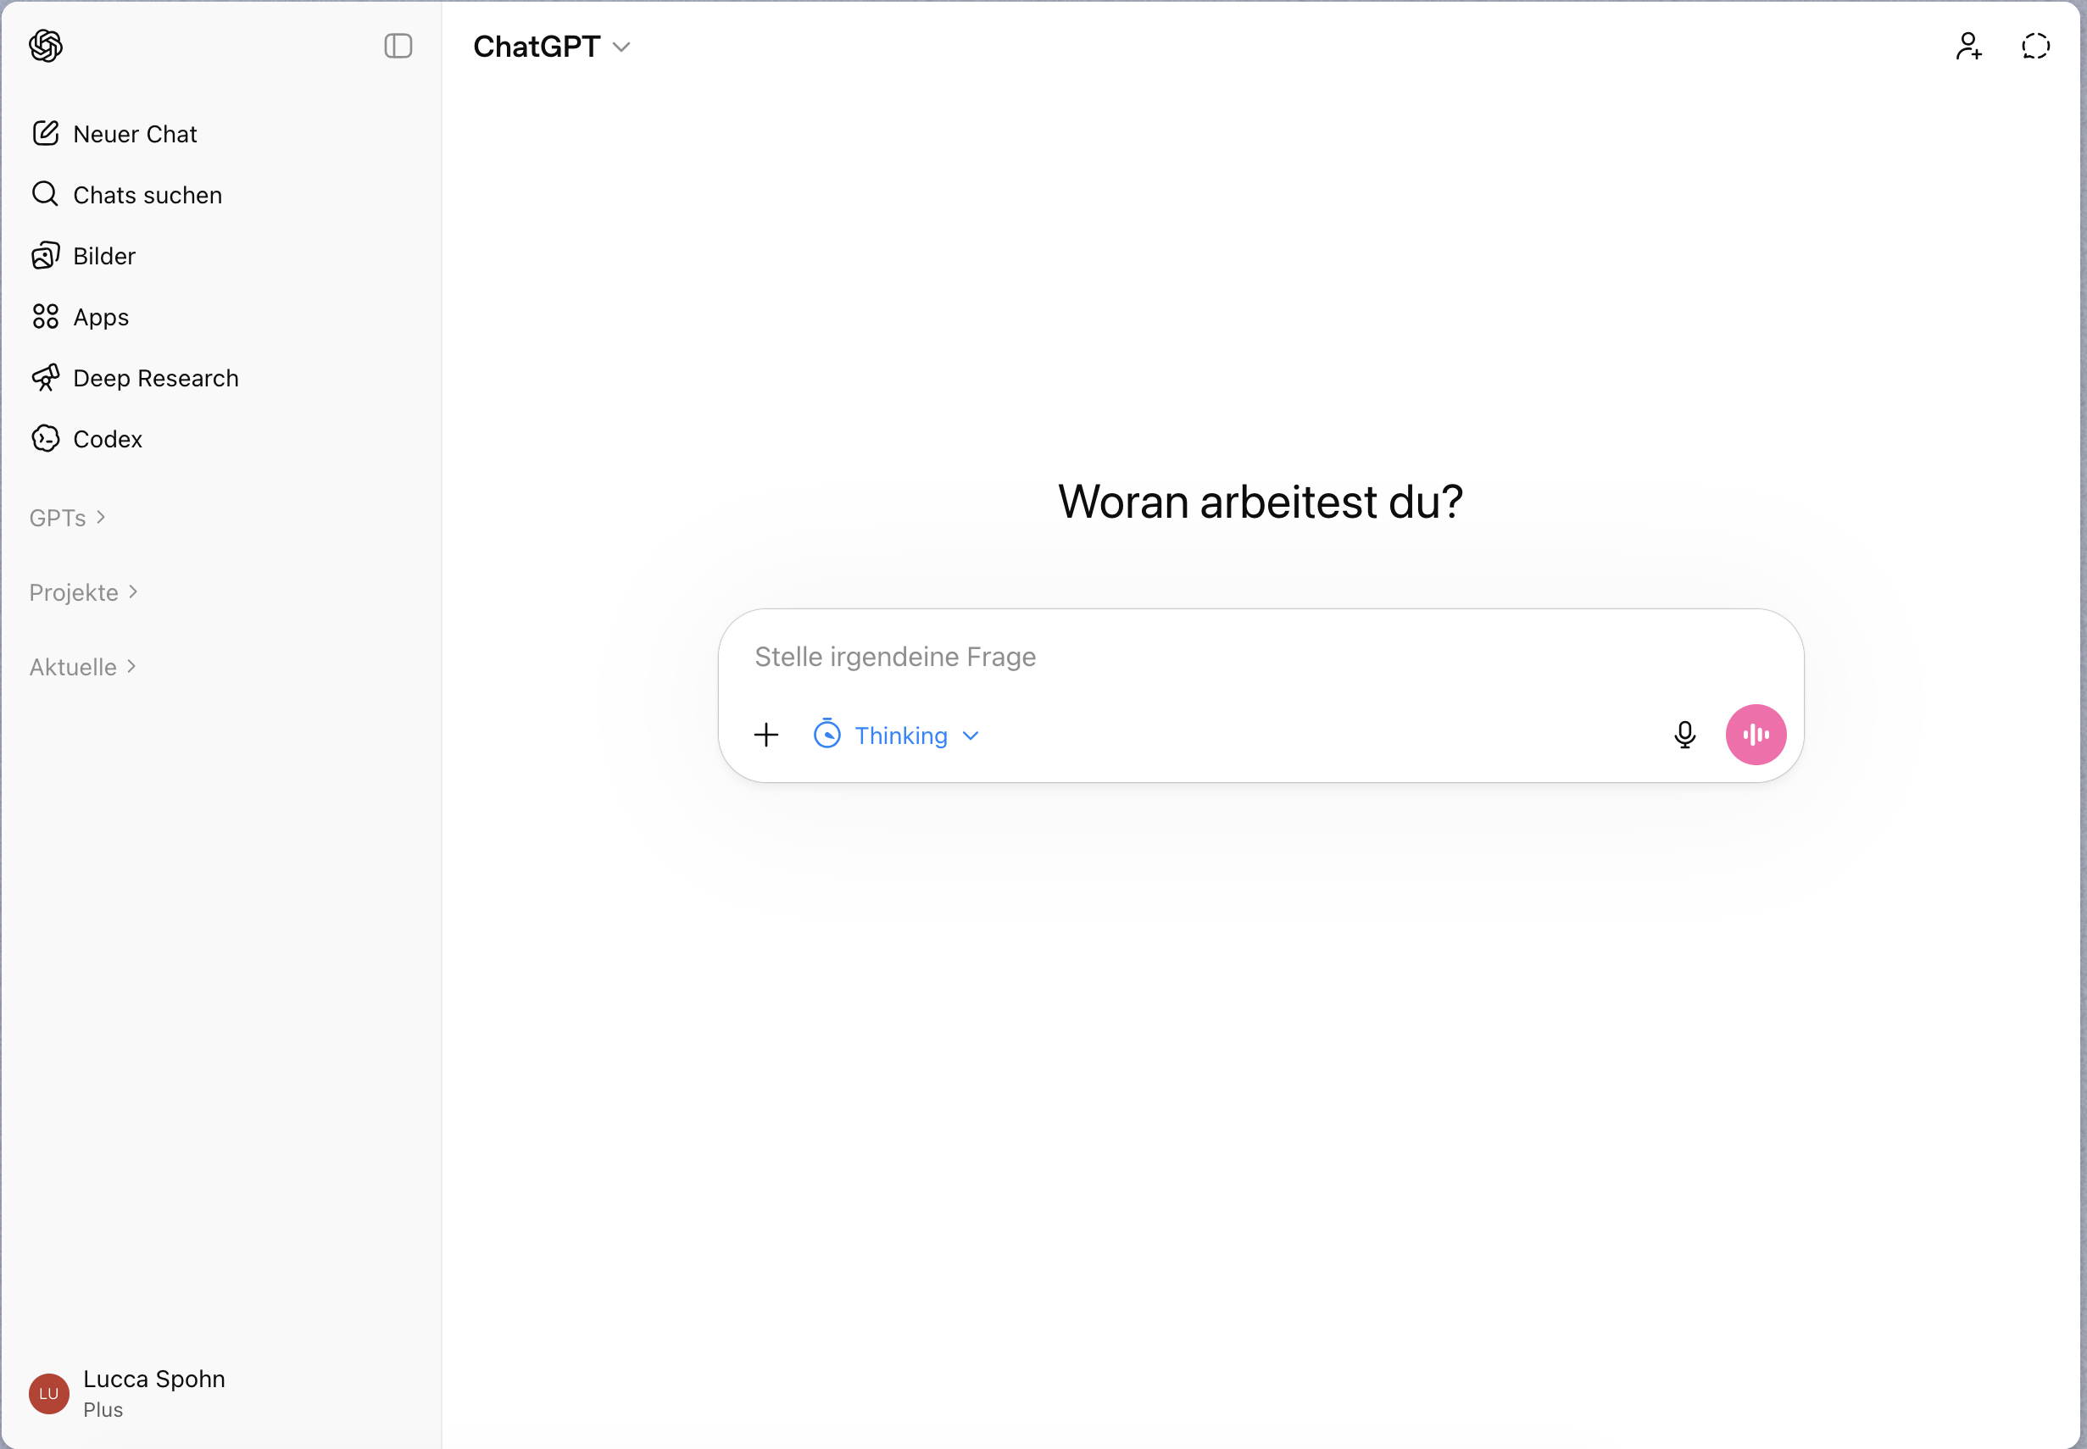Start voice mode with pink button

point(1755,735)
